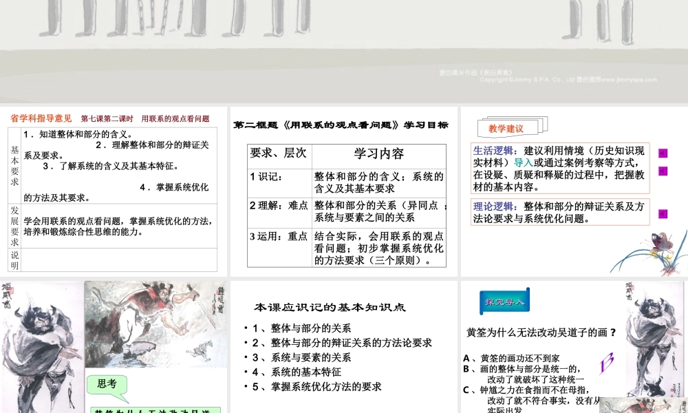Click the 整体和部分的关系（异同点 cell
This screenshot has width=688, height=413.
tap(379, 213)
